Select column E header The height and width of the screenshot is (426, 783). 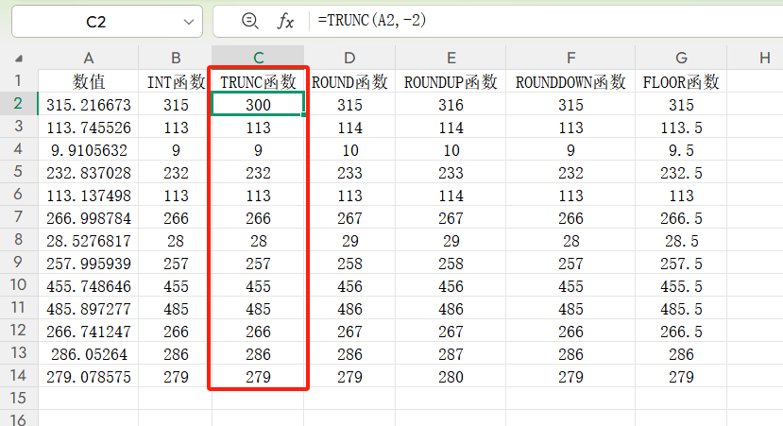tap(451, 58)
